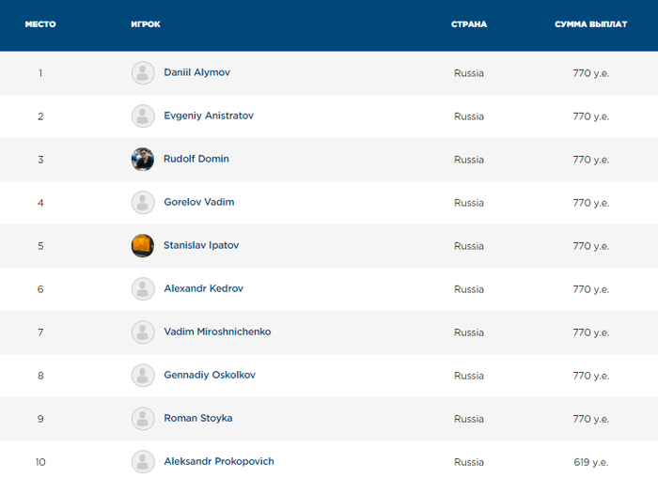Select the 619 у.е. payout cell
Screen dimensions: 658x479
point(591,462)
